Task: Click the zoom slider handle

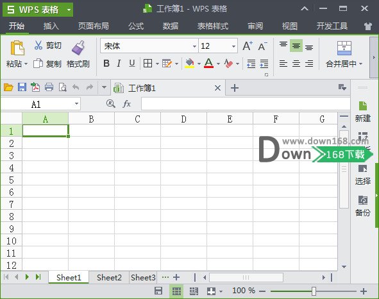Action: [314, 291]
